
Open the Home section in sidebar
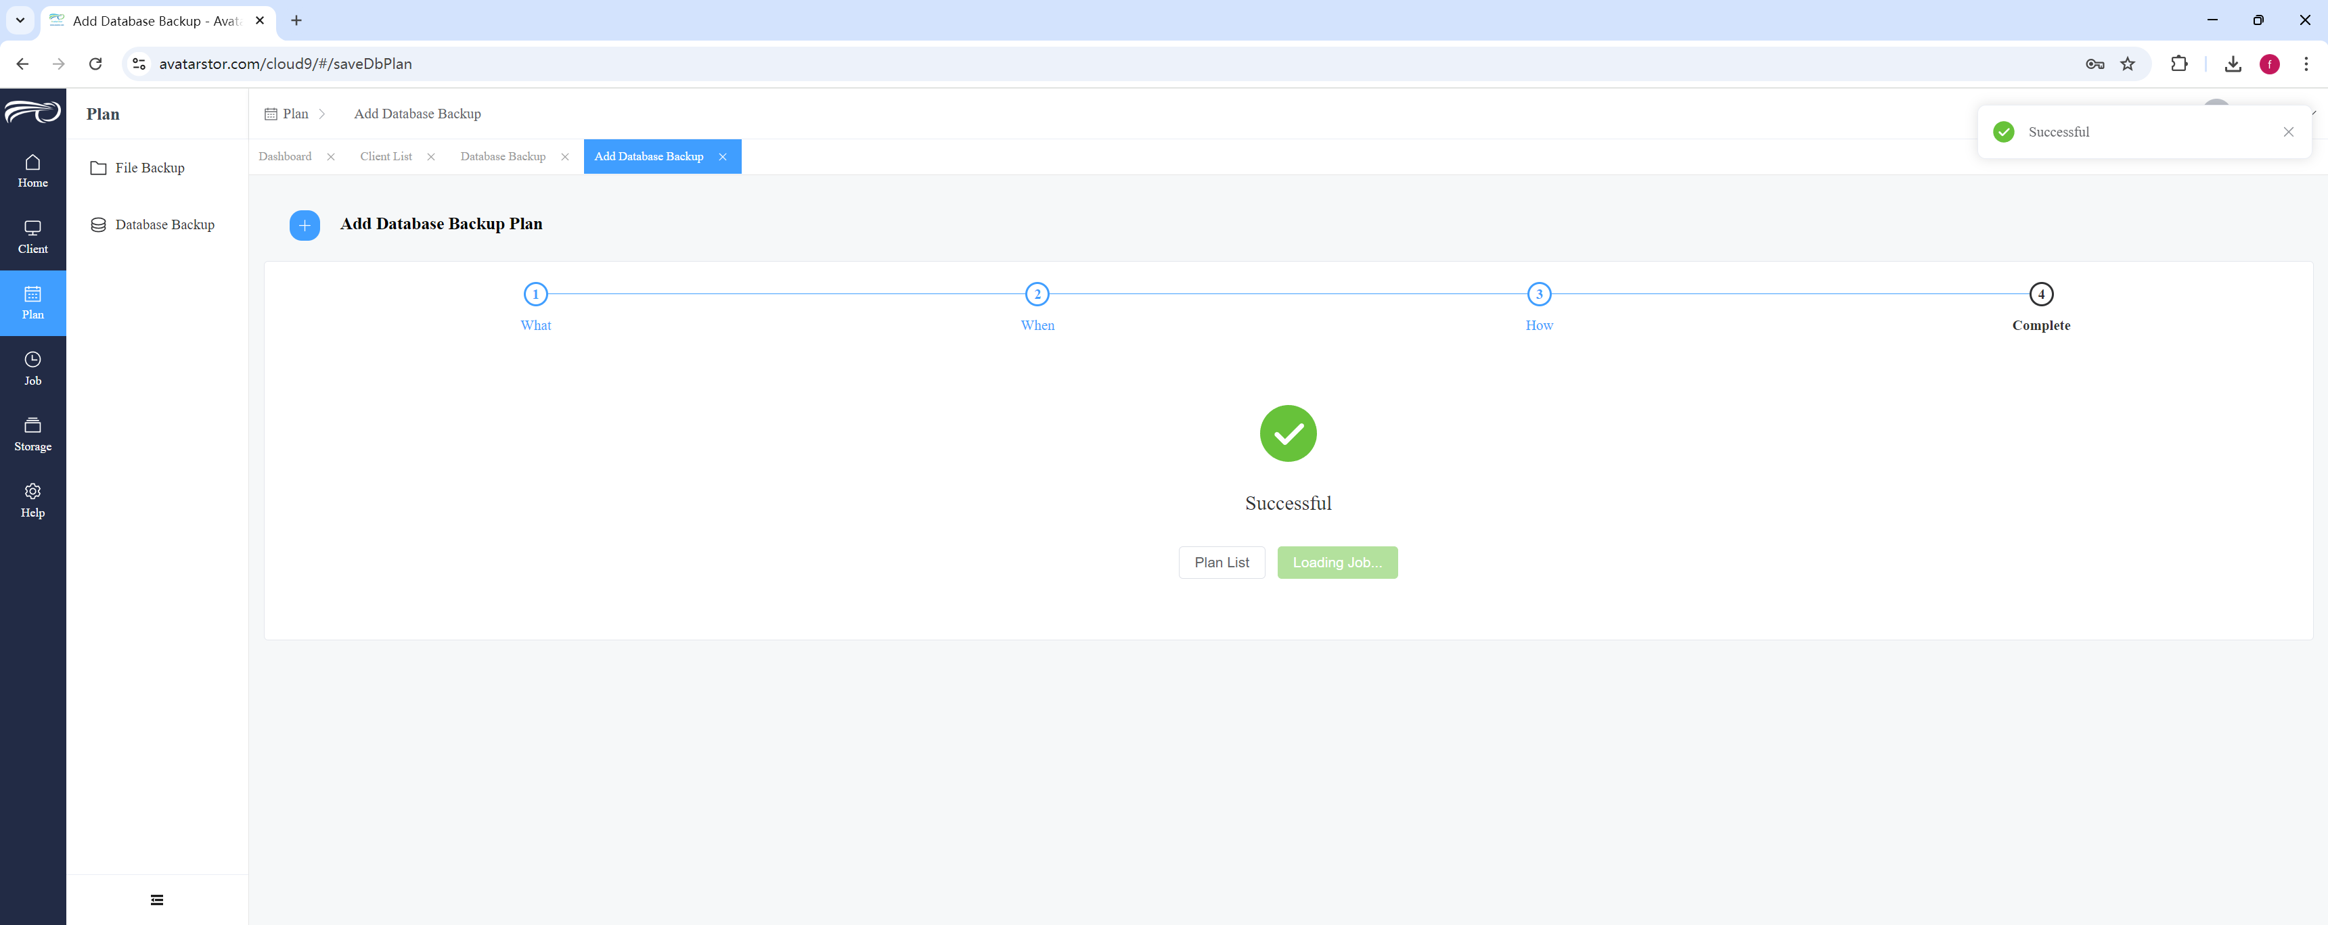32,170
